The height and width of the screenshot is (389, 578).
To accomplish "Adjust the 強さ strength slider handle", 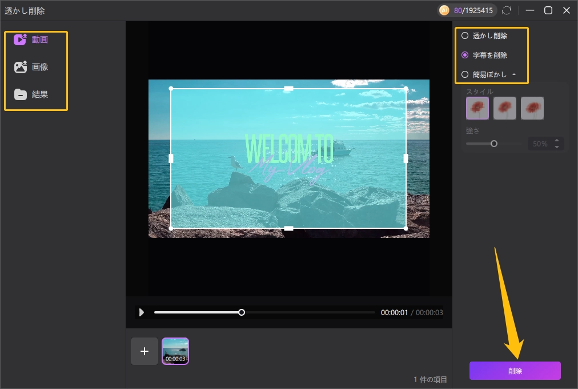I will pos(494,144).
